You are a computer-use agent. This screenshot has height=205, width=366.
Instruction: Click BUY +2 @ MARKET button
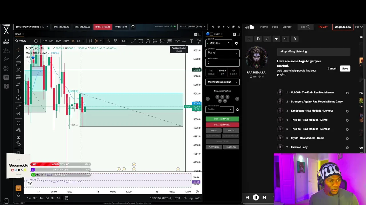point(222,119)
